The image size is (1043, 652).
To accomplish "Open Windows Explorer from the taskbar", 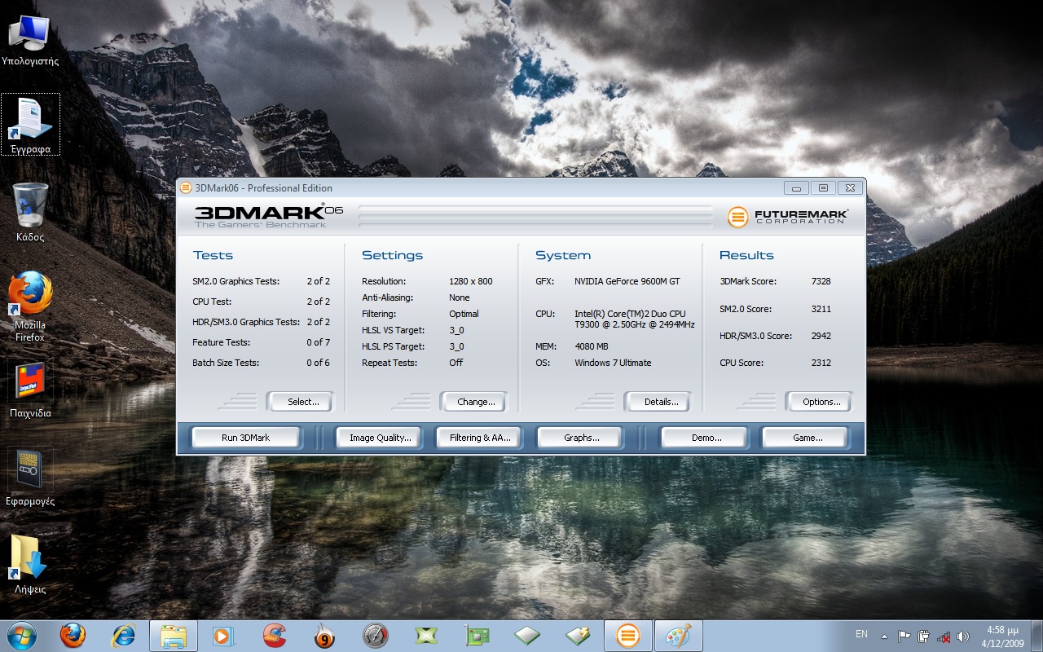I will click(x=174, y=636).
